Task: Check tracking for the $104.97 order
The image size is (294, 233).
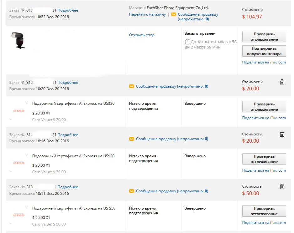Action: [x=264, y=37]
